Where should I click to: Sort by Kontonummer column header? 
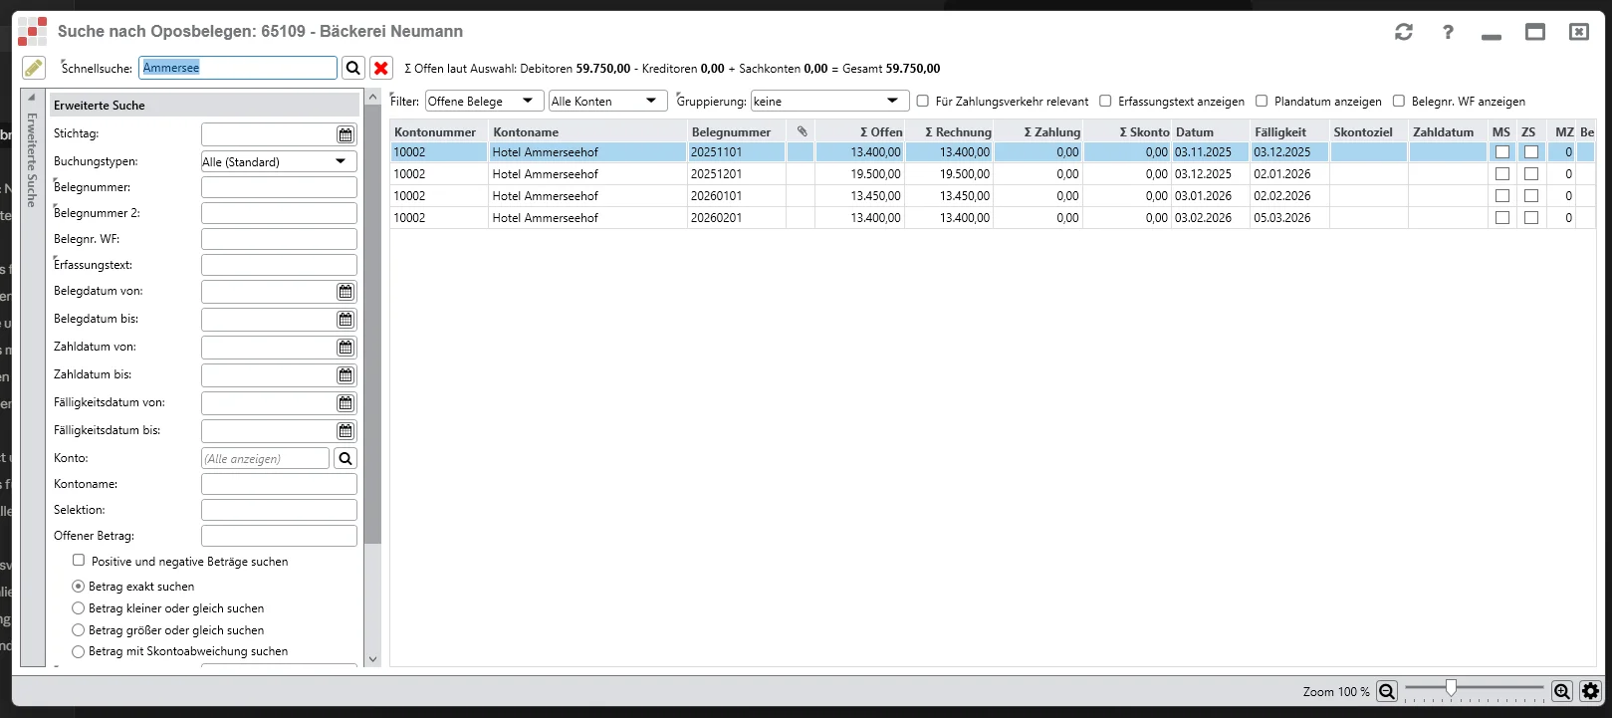tap(438, 131)
